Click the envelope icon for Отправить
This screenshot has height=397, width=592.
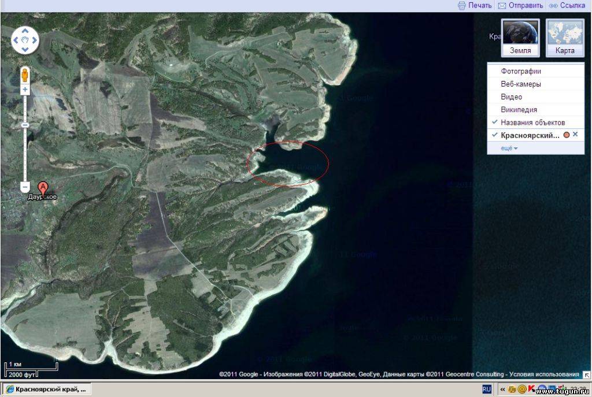click(x=502, y=6)
